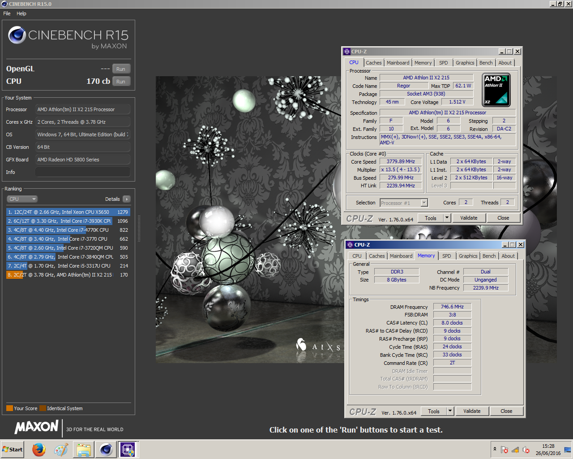Open Action Center flag icon in tray
Screen dimensions: 573x459
[x=505, y=450]
